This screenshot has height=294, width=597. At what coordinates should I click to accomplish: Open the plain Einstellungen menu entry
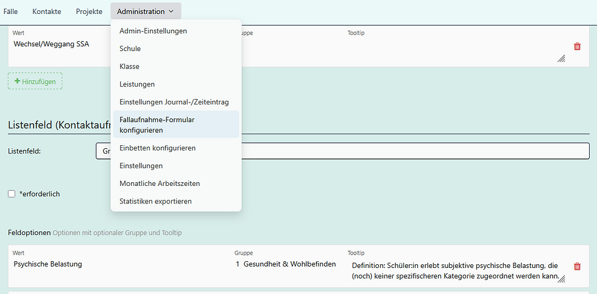point(176,166)
